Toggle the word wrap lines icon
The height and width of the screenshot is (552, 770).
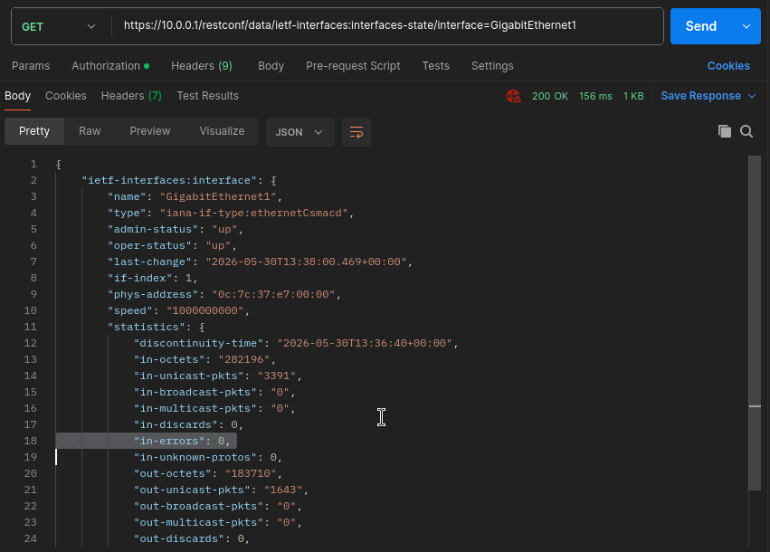[x=356, y=132]
